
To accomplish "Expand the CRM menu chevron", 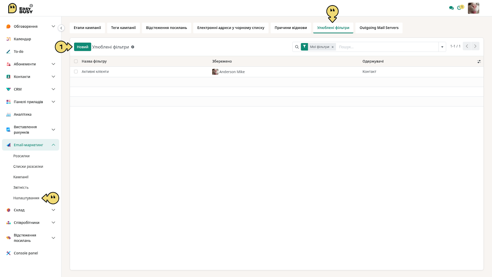I will coord(53,89).
